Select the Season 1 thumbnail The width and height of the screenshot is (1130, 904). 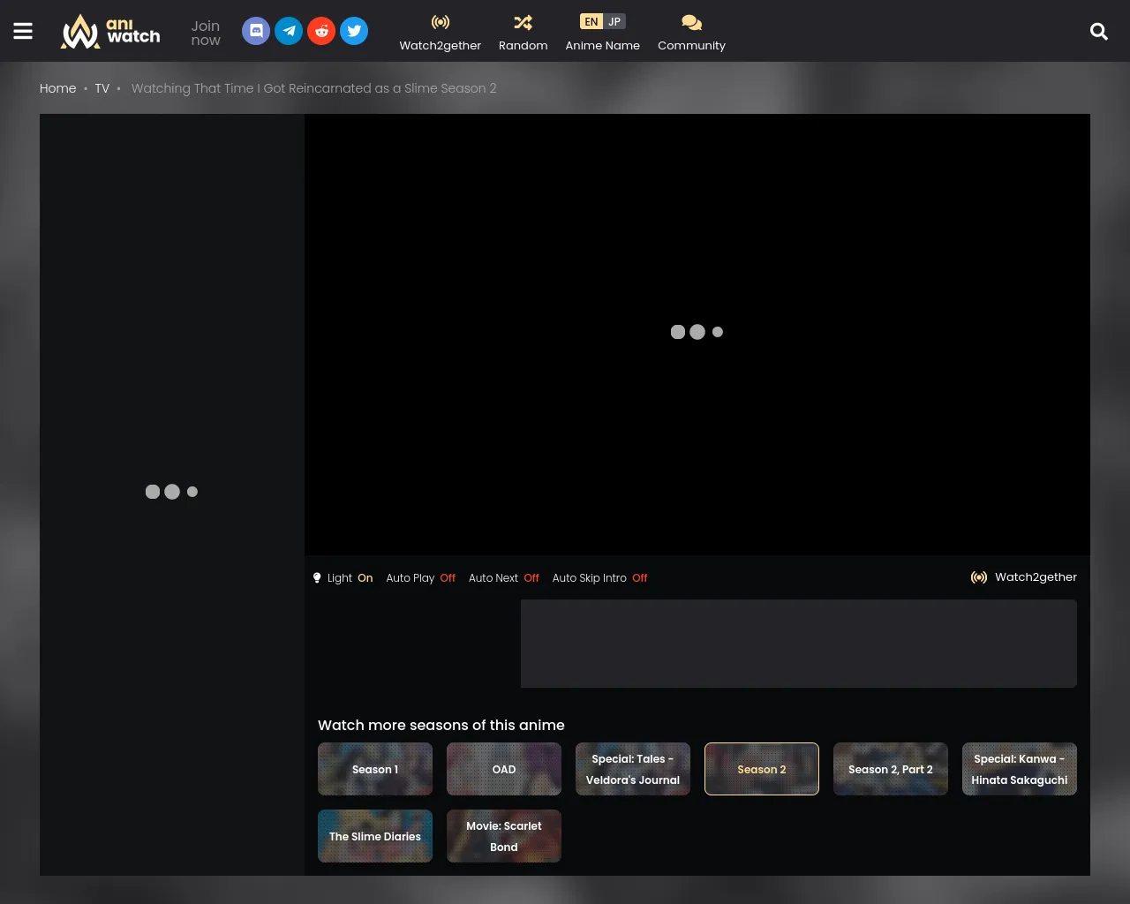click(x=375, y=769)
